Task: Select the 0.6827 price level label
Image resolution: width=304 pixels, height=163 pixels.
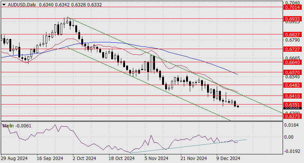Action: tap(292, 34)
